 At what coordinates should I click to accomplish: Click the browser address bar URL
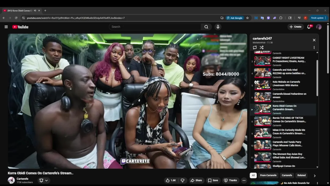click(x=76, y=18)
